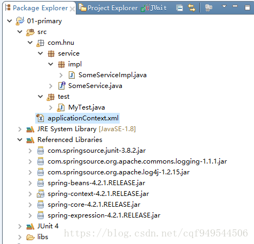Click the JUnit 4 library icon
Image resolution: width=254 pixels, height=244 pixels.
coord(30,227)
